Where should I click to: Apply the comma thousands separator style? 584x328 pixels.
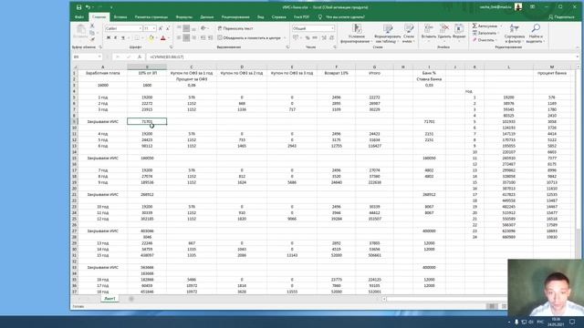[315, 37]
